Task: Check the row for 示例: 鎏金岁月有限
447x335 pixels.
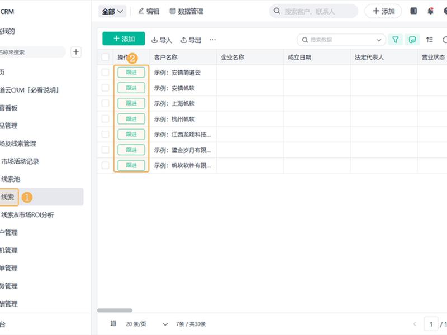Action: 105,150
